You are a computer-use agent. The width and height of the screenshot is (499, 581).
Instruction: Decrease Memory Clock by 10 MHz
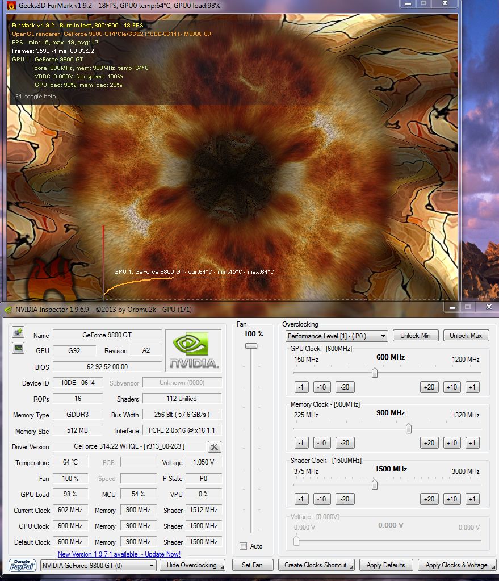coord(321,443)
